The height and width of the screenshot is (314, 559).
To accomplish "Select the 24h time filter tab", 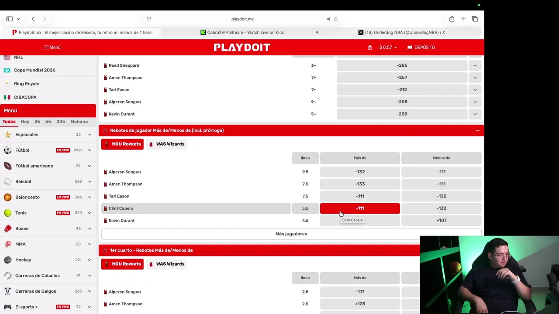I will coord(61,122).
